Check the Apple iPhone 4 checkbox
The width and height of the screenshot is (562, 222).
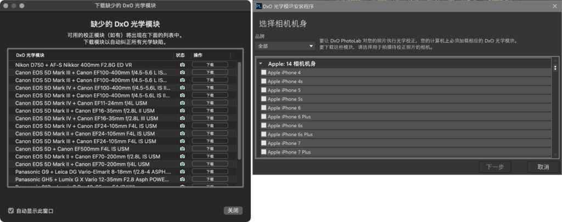click(264, 72)
